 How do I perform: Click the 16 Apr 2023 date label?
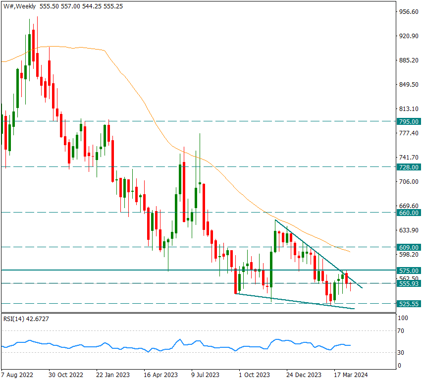click(x=160, y=375)
